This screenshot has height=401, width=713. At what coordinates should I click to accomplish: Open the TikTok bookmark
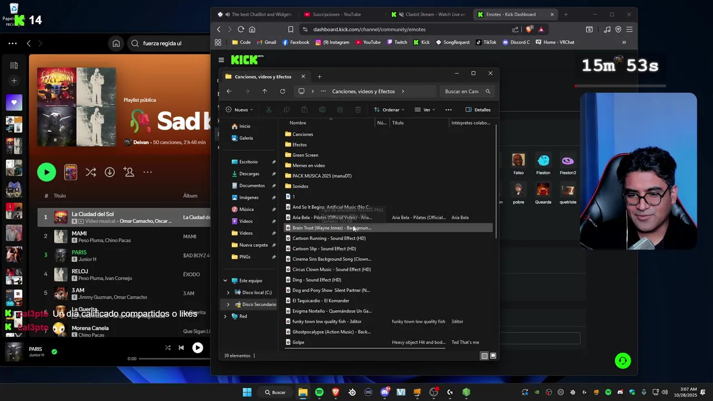tap(485, 42)
